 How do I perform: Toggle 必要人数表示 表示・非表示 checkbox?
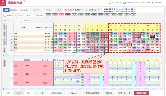[114, 9]
